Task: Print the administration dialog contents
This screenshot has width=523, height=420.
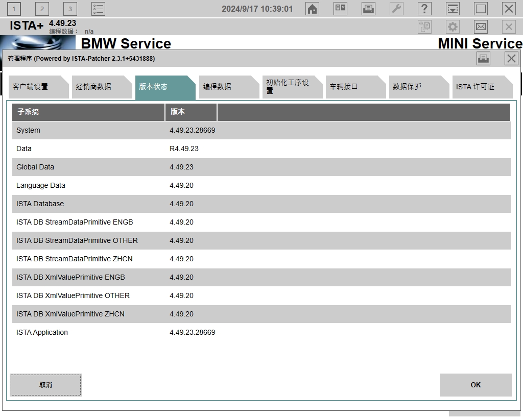Action: pyautogui.click(x=483, y=59)
